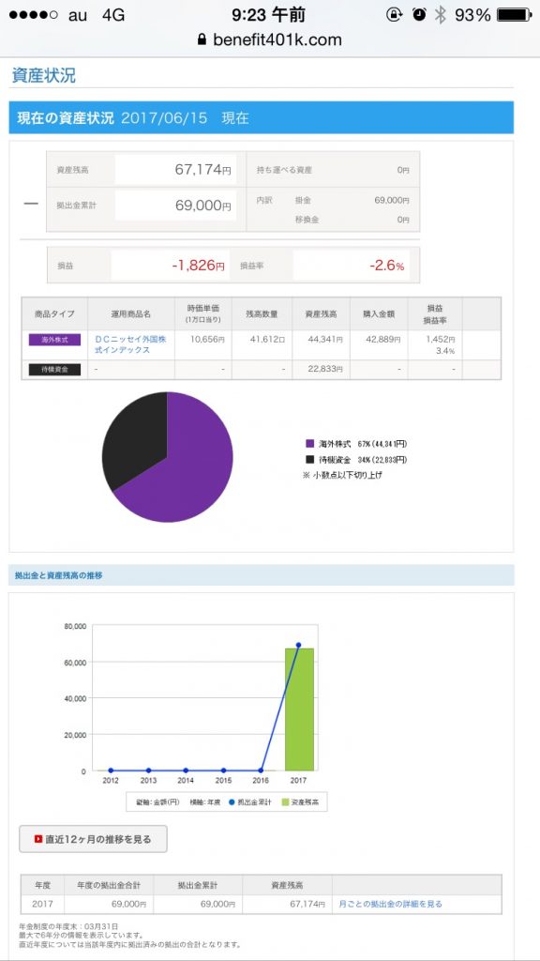Tap the battery icon in status bar
540x961 pixels.
coord(514,15)
